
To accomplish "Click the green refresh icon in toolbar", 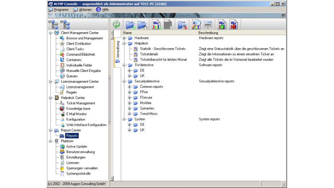I will (117, 25).
